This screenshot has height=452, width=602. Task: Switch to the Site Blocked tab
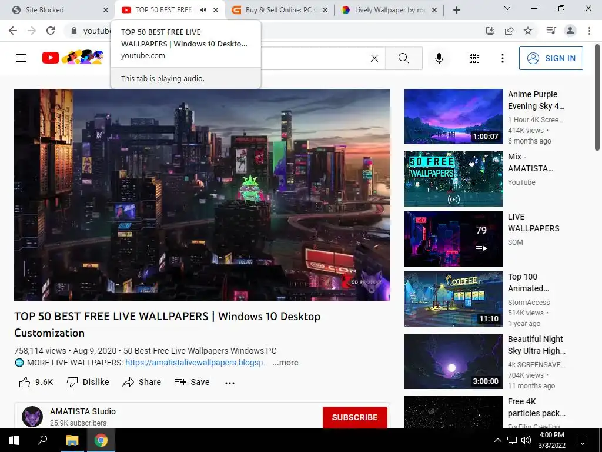pos(45,10)
